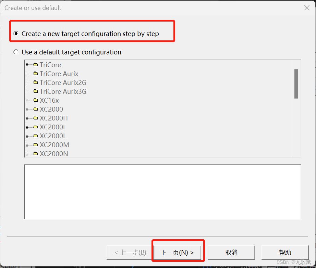The width and height of the screenshot is (316, 268).
Task: Open help via the 帮助 button
Action: (285, 252)
